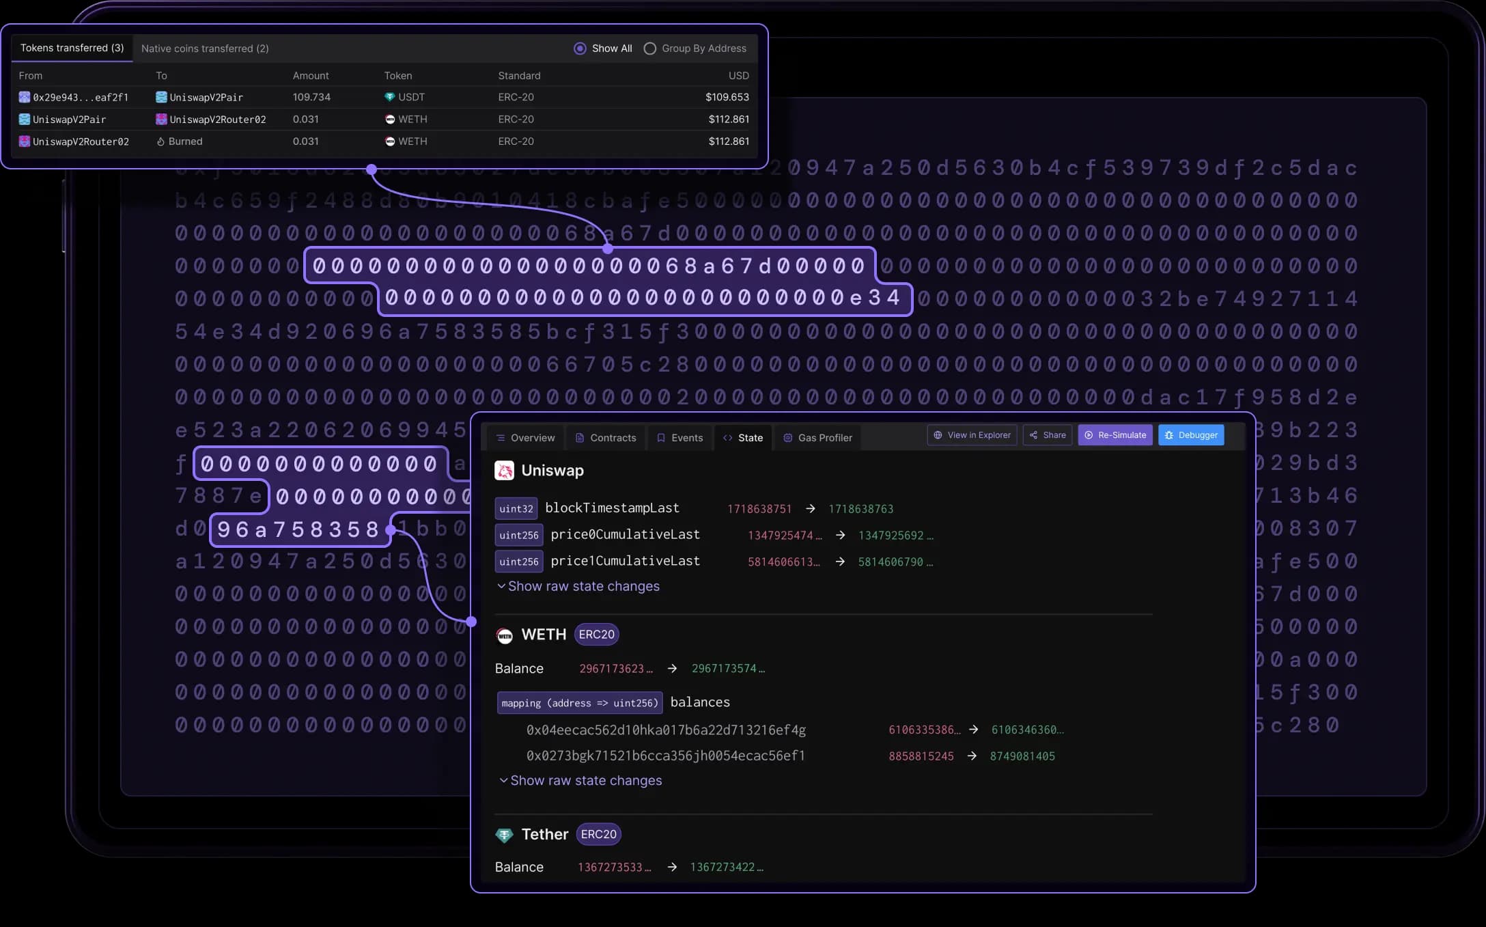Expand raw state changes under WETH
1486x927 pixels.
580,780
